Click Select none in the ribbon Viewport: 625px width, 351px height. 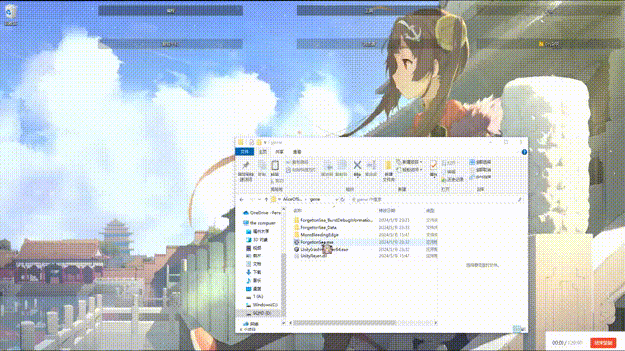click(480, 170)
